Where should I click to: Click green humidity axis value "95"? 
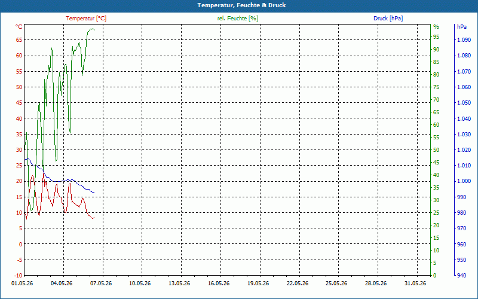point(436,37)
